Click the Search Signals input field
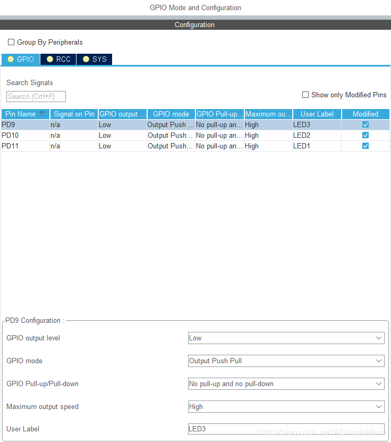Viewport: 391px width, 442px height. tap(36, 96)
